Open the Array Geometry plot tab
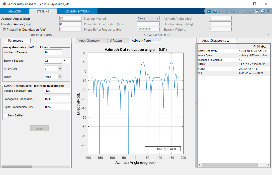Image resolution: width=272 pixels, height=175 pixels. pyautogui.click(x=89, y=41)
